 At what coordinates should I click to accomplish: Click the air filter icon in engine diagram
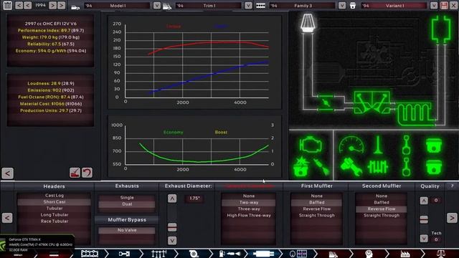(308, 22)
